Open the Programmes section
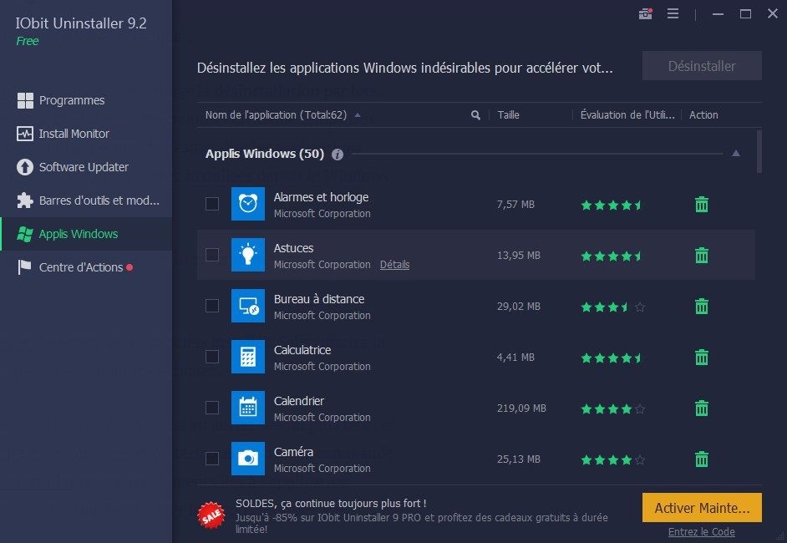The height and width of the screenshot is (543, 787). pyautogui.click(x=86, y=100)
